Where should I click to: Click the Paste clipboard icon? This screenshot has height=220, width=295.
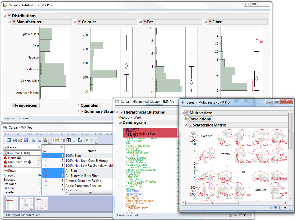coord(45,140)
